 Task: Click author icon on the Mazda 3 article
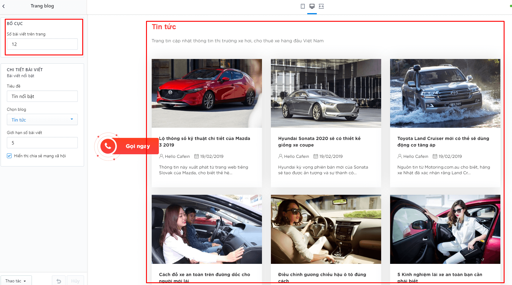(x=161, y=156)
